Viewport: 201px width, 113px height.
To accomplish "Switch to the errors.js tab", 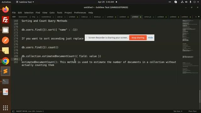I will tap(148, 17).
